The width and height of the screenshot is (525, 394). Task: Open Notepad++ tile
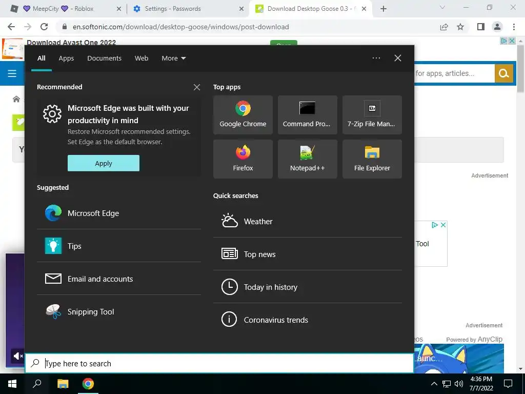pos(308,159)
